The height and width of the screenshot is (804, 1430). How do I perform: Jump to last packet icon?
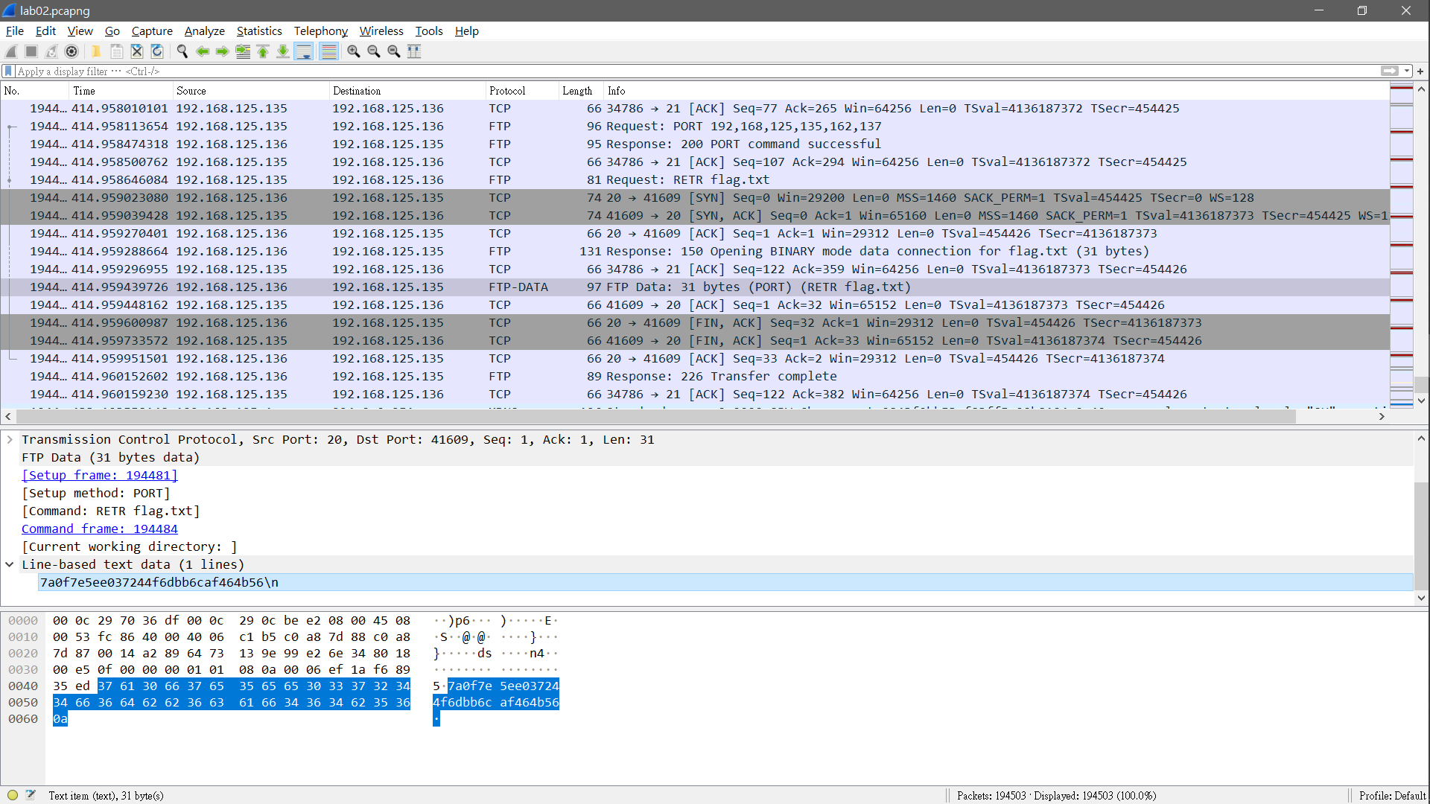pos(283,51)
